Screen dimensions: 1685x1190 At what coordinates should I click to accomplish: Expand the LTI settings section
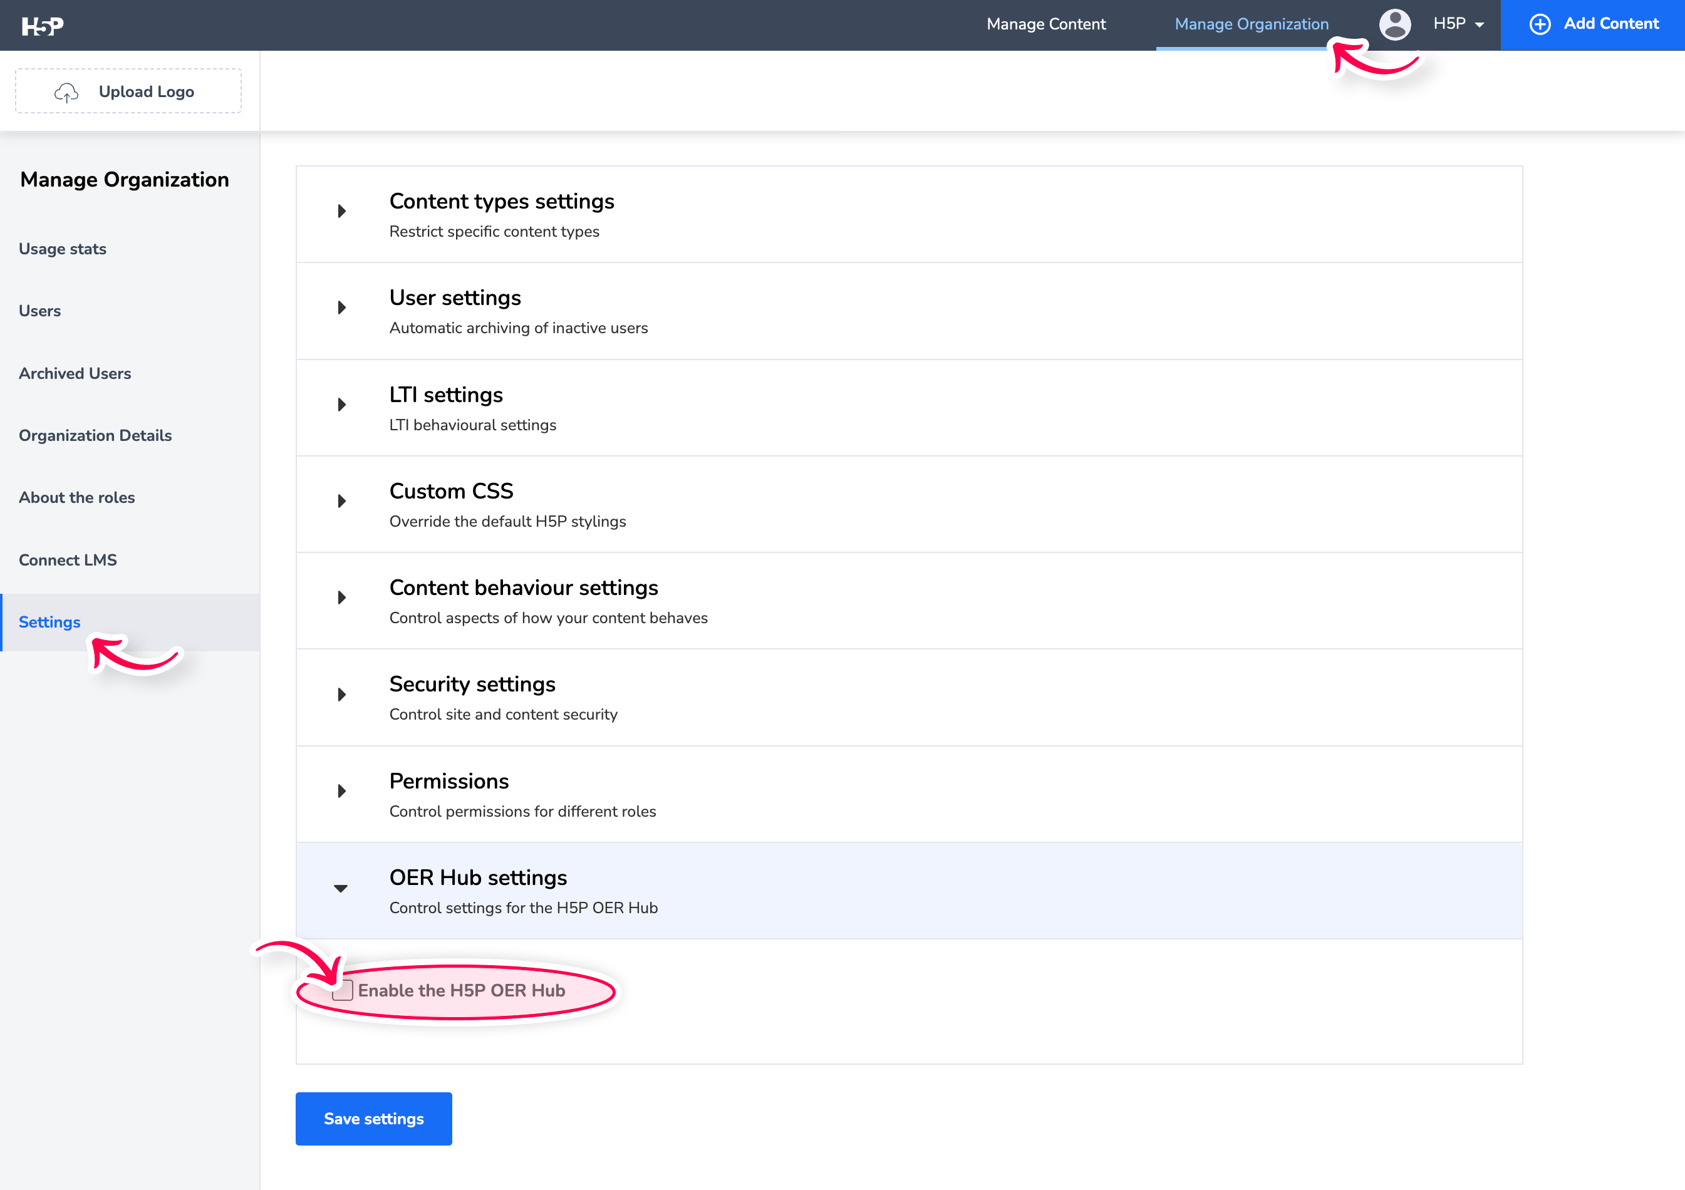tap(341, 404)
